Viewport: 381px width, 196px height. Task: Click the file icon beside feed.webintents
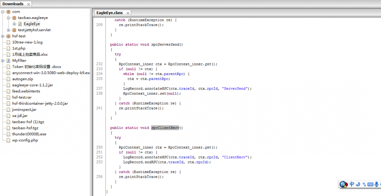[x=9, y=91]
